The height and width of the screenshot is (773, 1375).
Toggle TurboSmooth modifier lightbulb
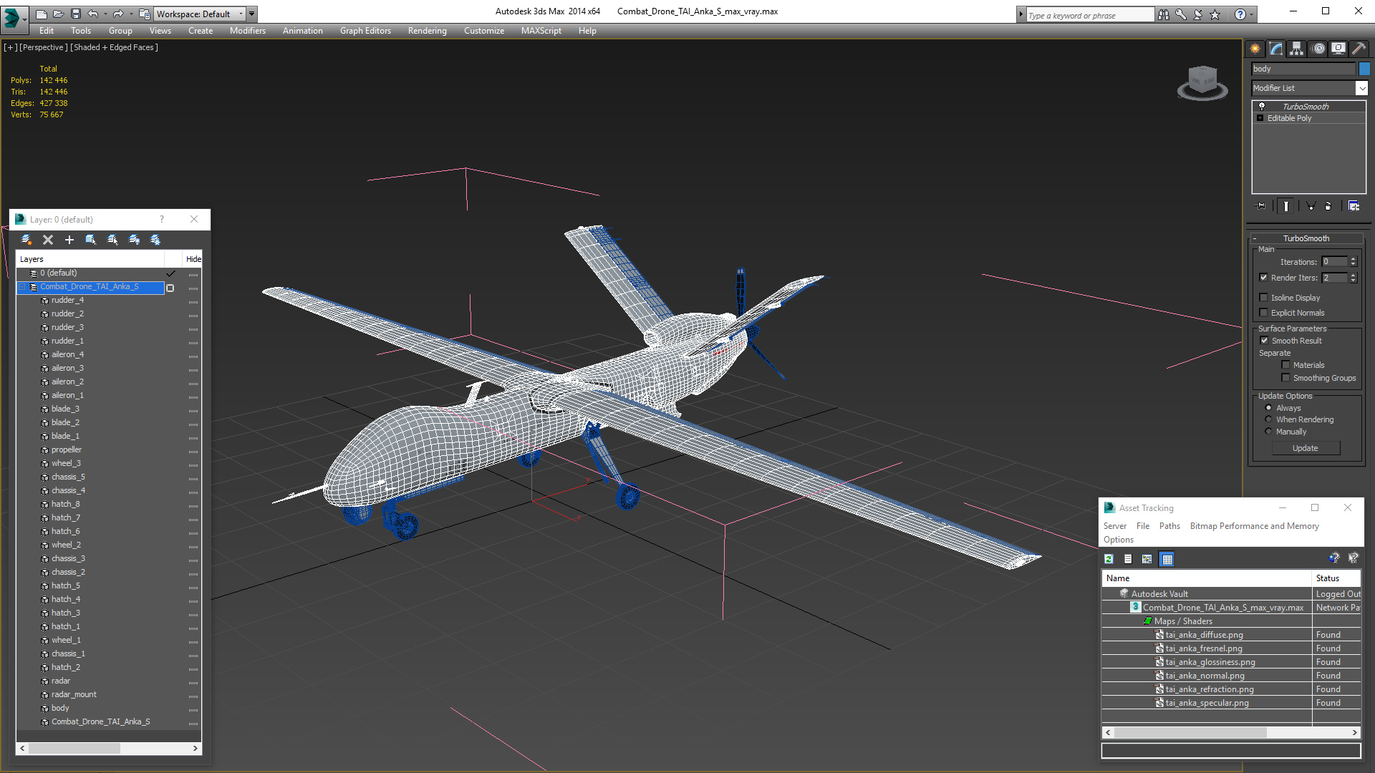coord(1262,106)
